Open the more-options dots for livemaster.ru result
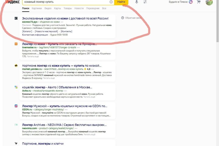 tap(78, 47)
